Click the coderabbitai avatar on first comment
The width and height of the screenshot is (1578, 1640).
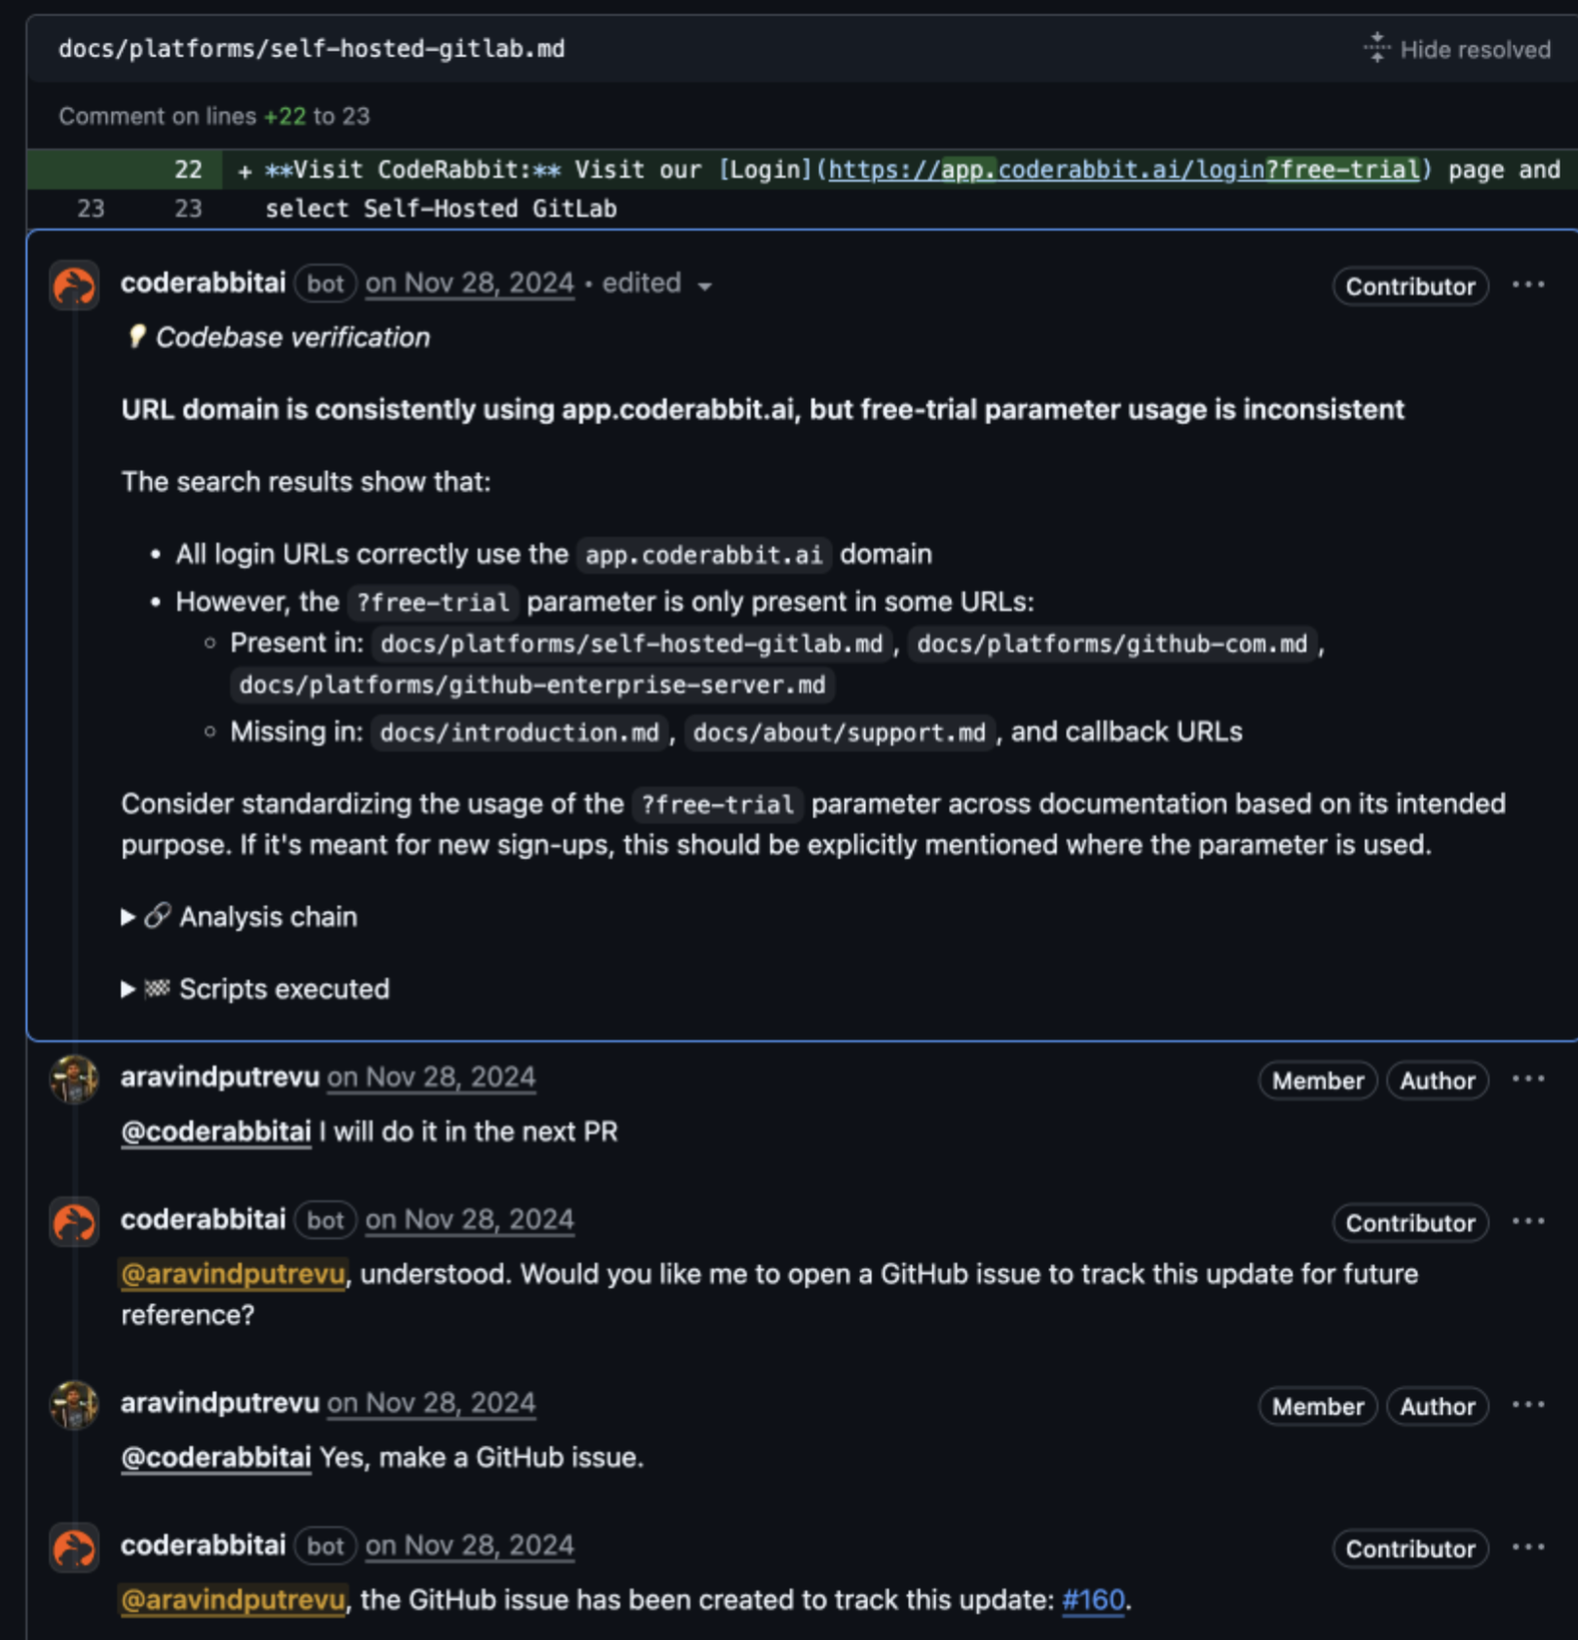click(x=74, y=285)
